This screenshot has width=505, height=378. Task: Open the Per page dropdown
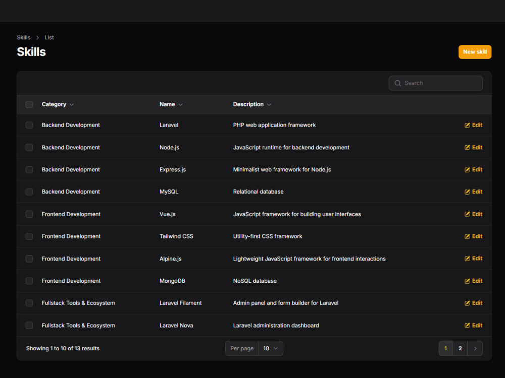click(x=271, y=348)
